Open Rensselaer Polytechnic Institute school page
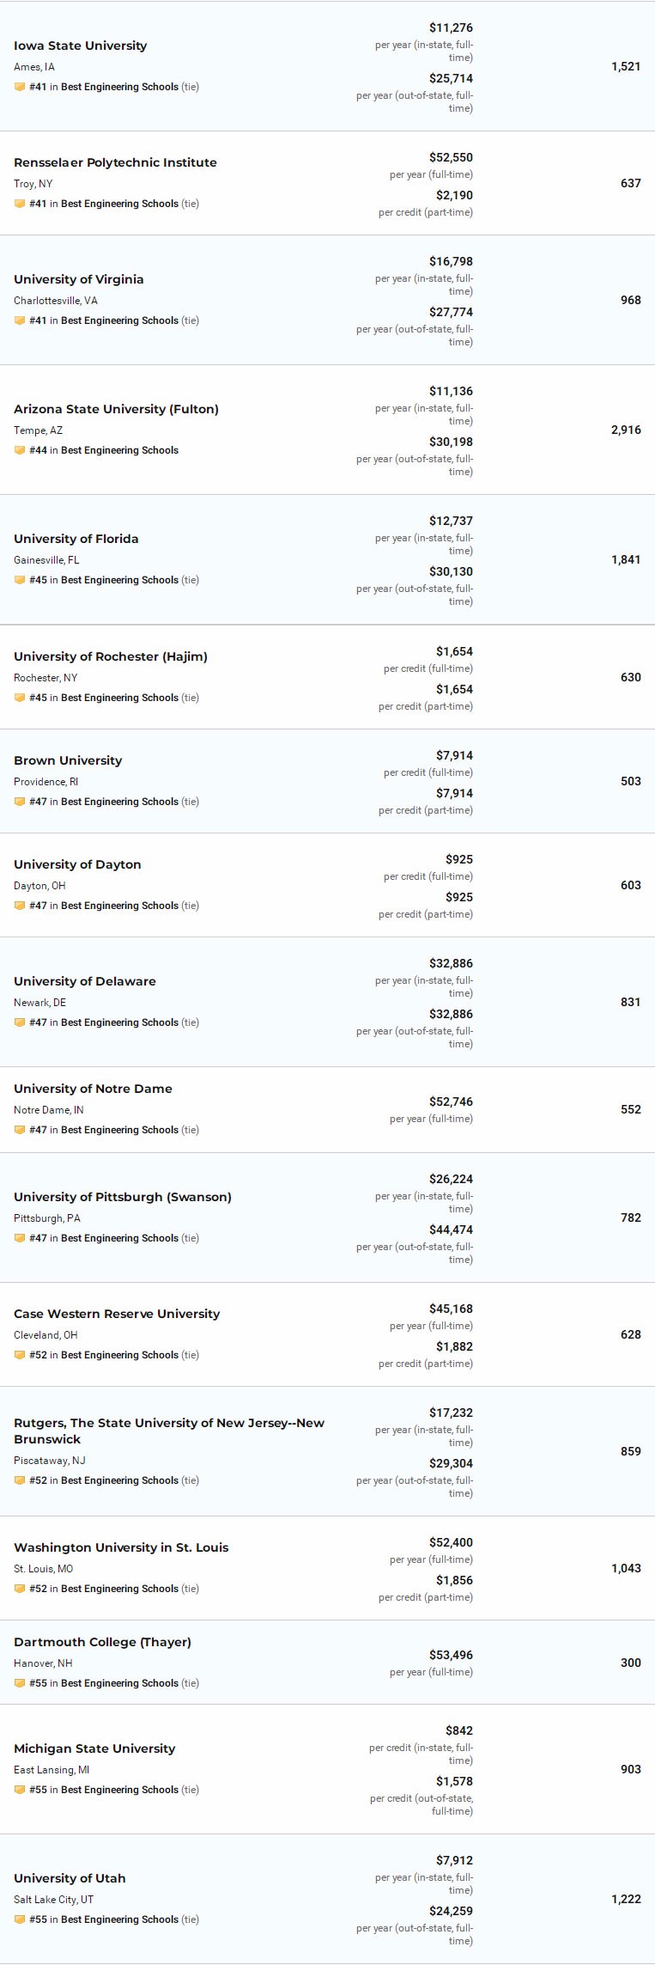The image size is (655, 1965). (115, 162)
